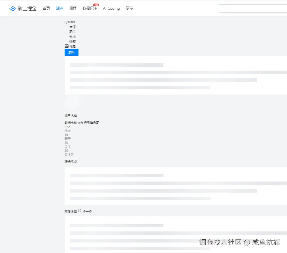Click the blue 发布 publish button

tap(71, 52)
